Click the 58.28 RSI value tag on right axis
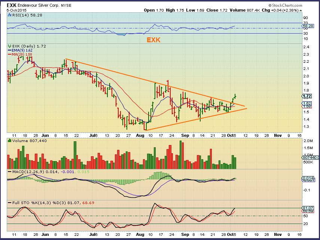This screenshot has width=320, height=240. point(308,26)
